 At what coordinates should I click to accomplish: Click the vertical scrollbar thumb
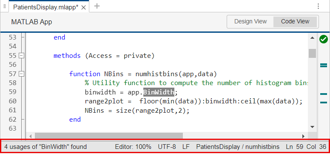[x=312, y=53]
